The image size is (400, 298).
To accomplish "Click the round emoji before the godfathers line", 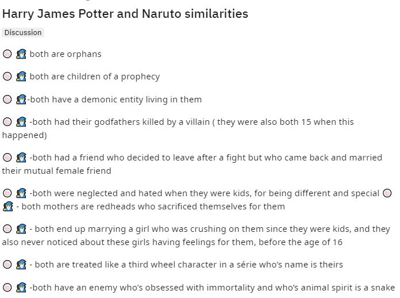I will [x=7, y=122].
